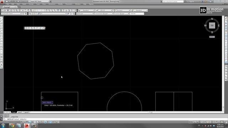
Task: Click W on the ViewCube compass
Action: (205, 26)
